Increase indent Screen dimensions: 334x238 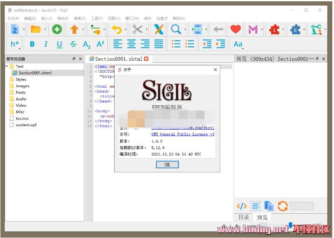pyautogui.click(x=221, y=44)
